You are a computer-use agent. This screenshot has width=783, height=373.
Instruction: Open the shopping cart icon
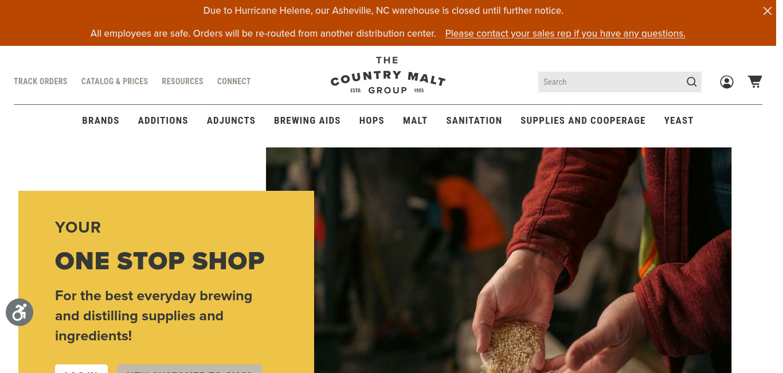(x=755, y=81)
